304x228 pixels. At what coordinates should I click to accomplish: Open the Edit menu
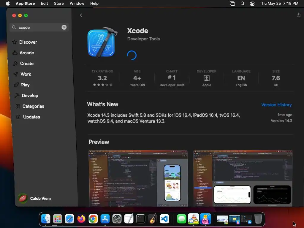[45, 3]
